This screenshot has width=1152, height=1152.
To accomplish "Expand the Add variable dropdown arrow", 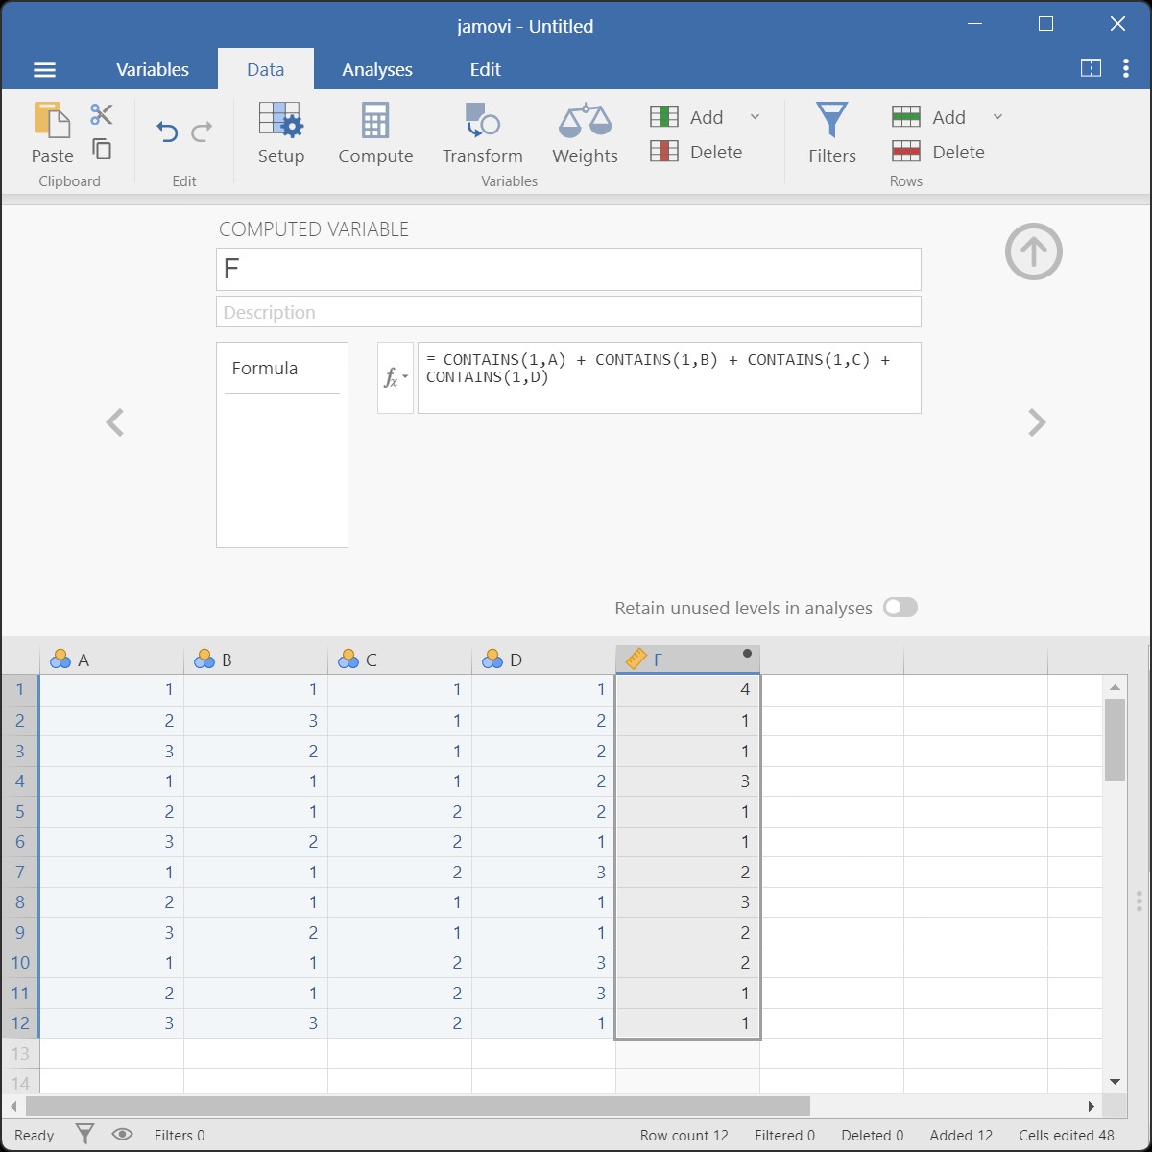I will [x=755, y=117].
